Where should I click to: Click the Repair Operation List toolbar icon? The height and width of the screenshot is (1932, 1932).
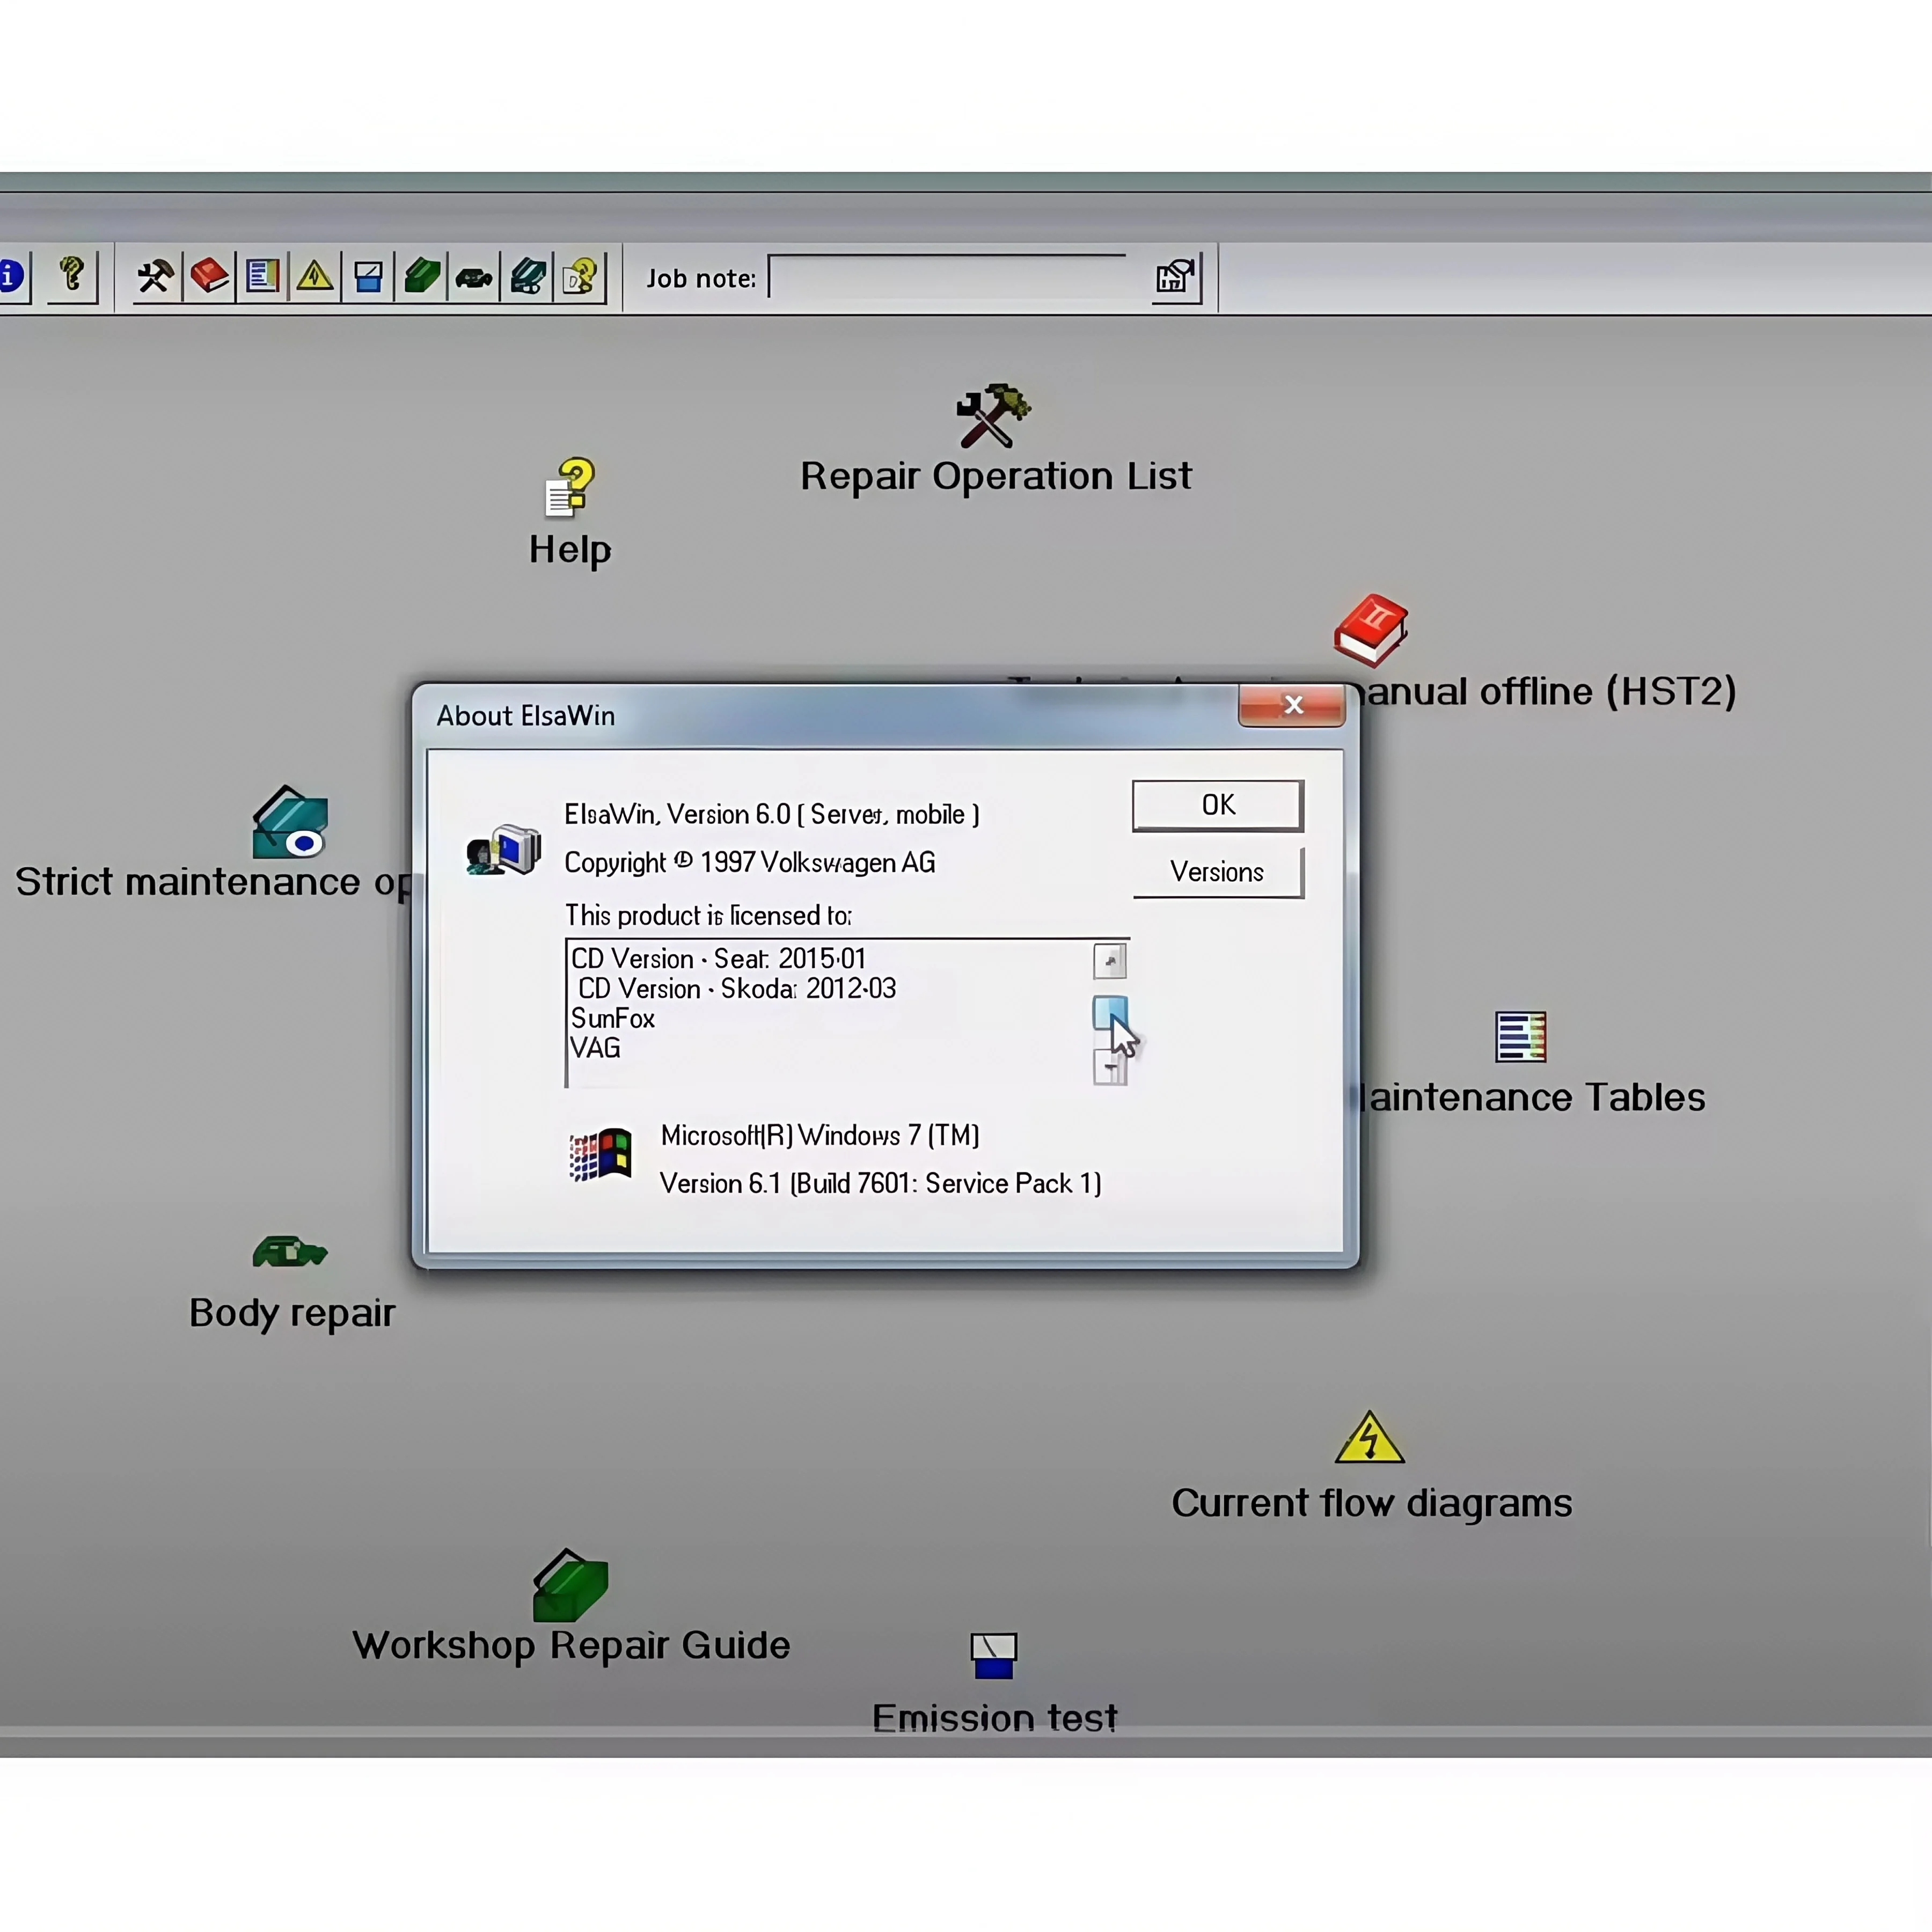coord(155,276)
